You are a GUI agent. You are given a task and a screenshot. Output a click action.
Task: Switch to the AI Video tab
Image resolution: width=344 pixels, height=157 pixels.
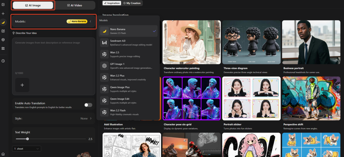tap(75, 5)
